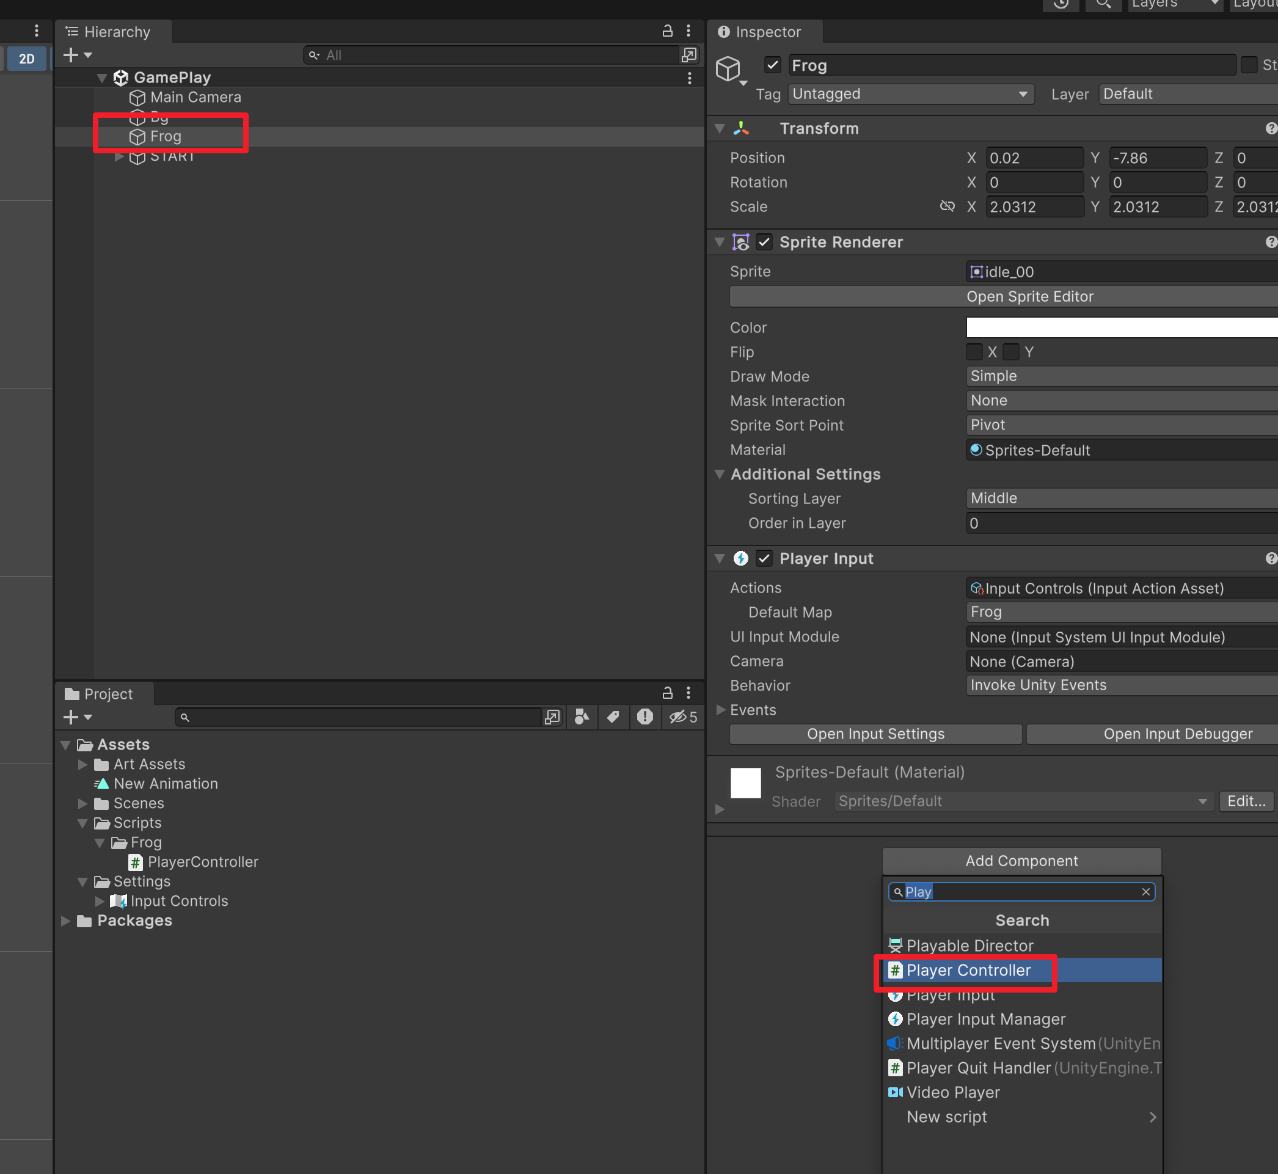
Task: Open the Layer dropdown showing Default
Action: point(1188,94)
